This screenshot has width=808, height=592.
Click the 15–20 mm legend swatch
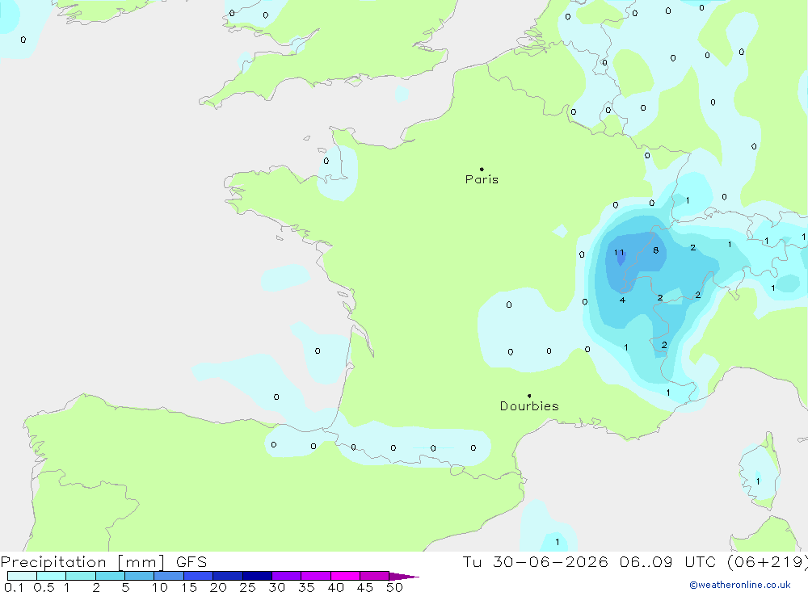coord(198,576)
